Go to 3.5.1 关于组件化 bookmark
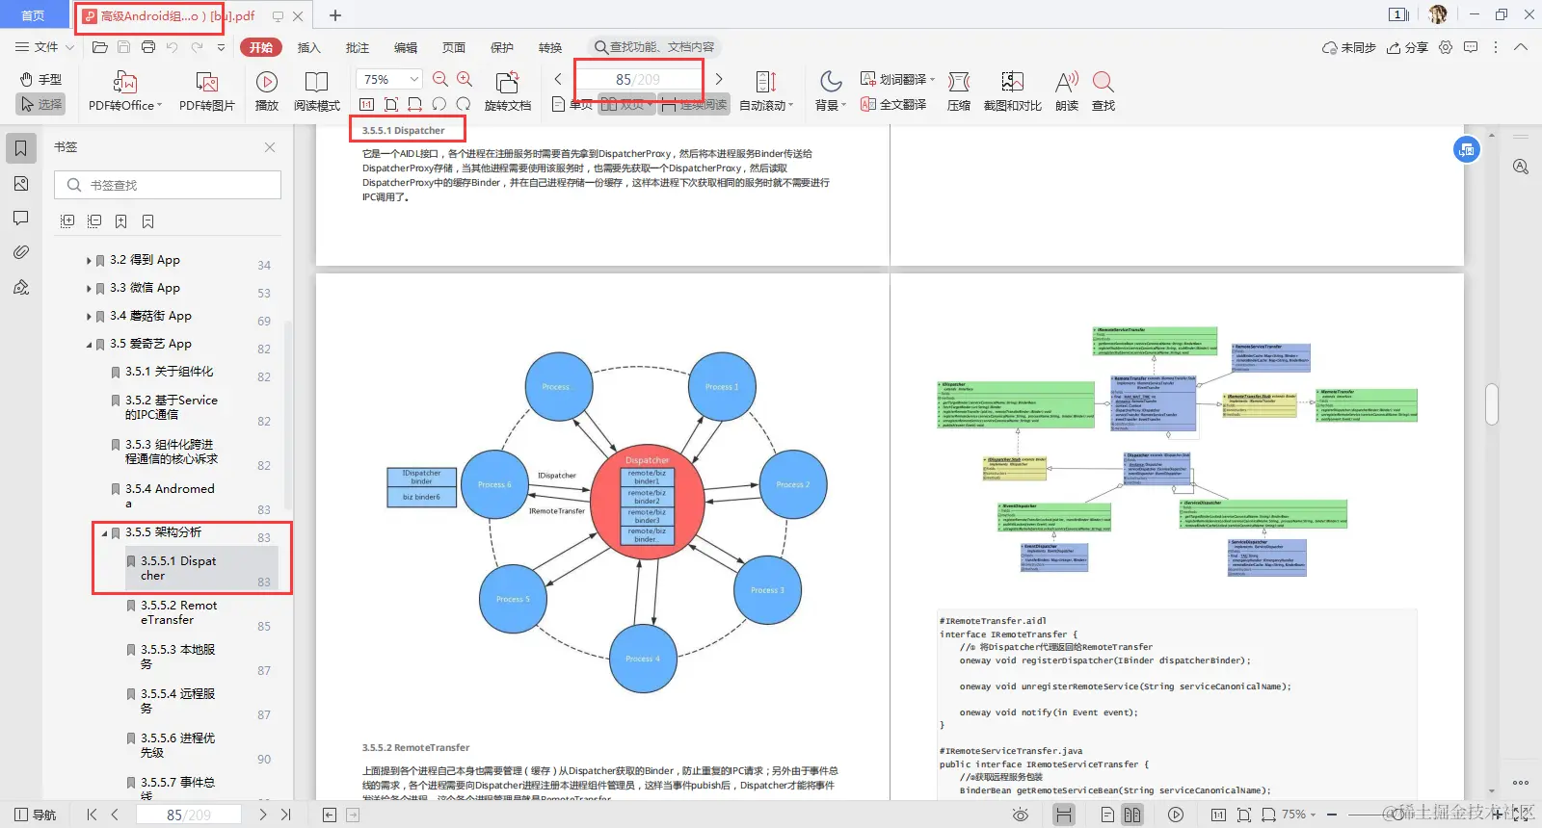Image resolution: width=1542 pixels, height=828 pixels. [x=170, y=372]
